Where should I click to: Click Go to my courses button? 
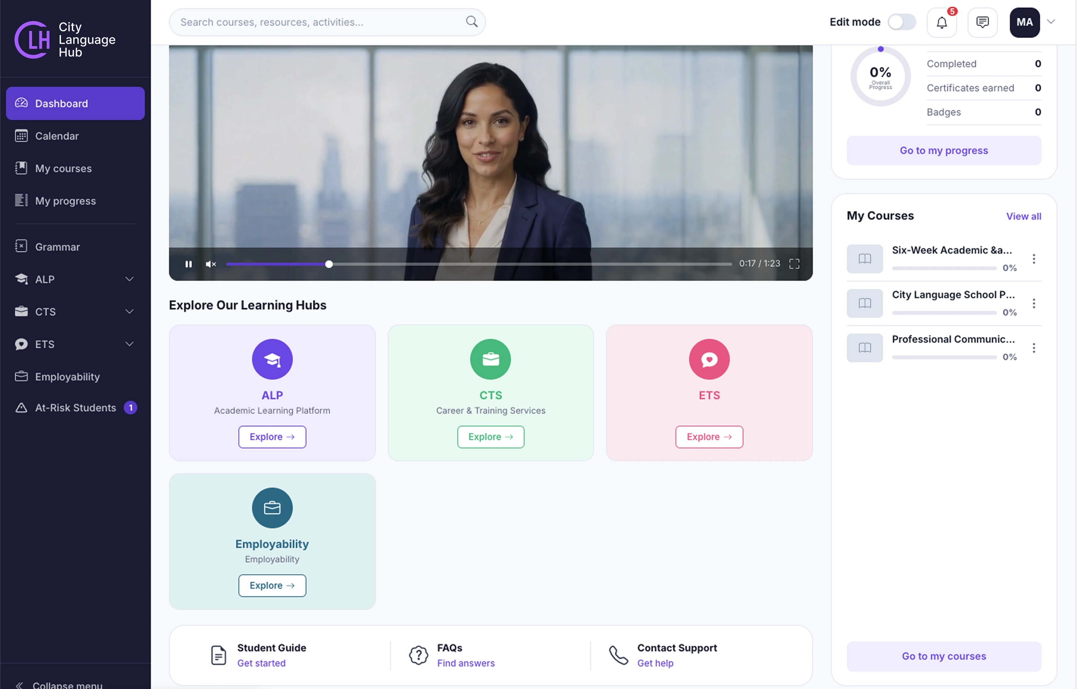point(943,656)
